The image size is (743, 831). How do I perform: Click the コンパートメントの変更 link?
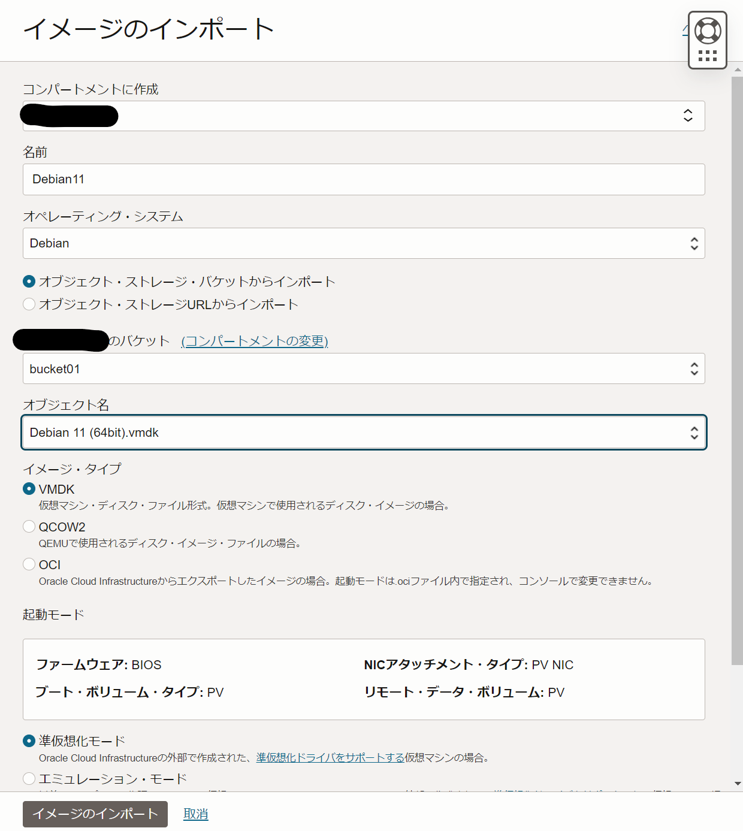[x=255, y=341]
